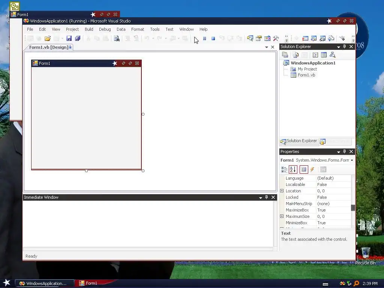This screenshot has height=288, width=384.
Task: Click the Save All toolbar icon
Action: pos(78,38)
